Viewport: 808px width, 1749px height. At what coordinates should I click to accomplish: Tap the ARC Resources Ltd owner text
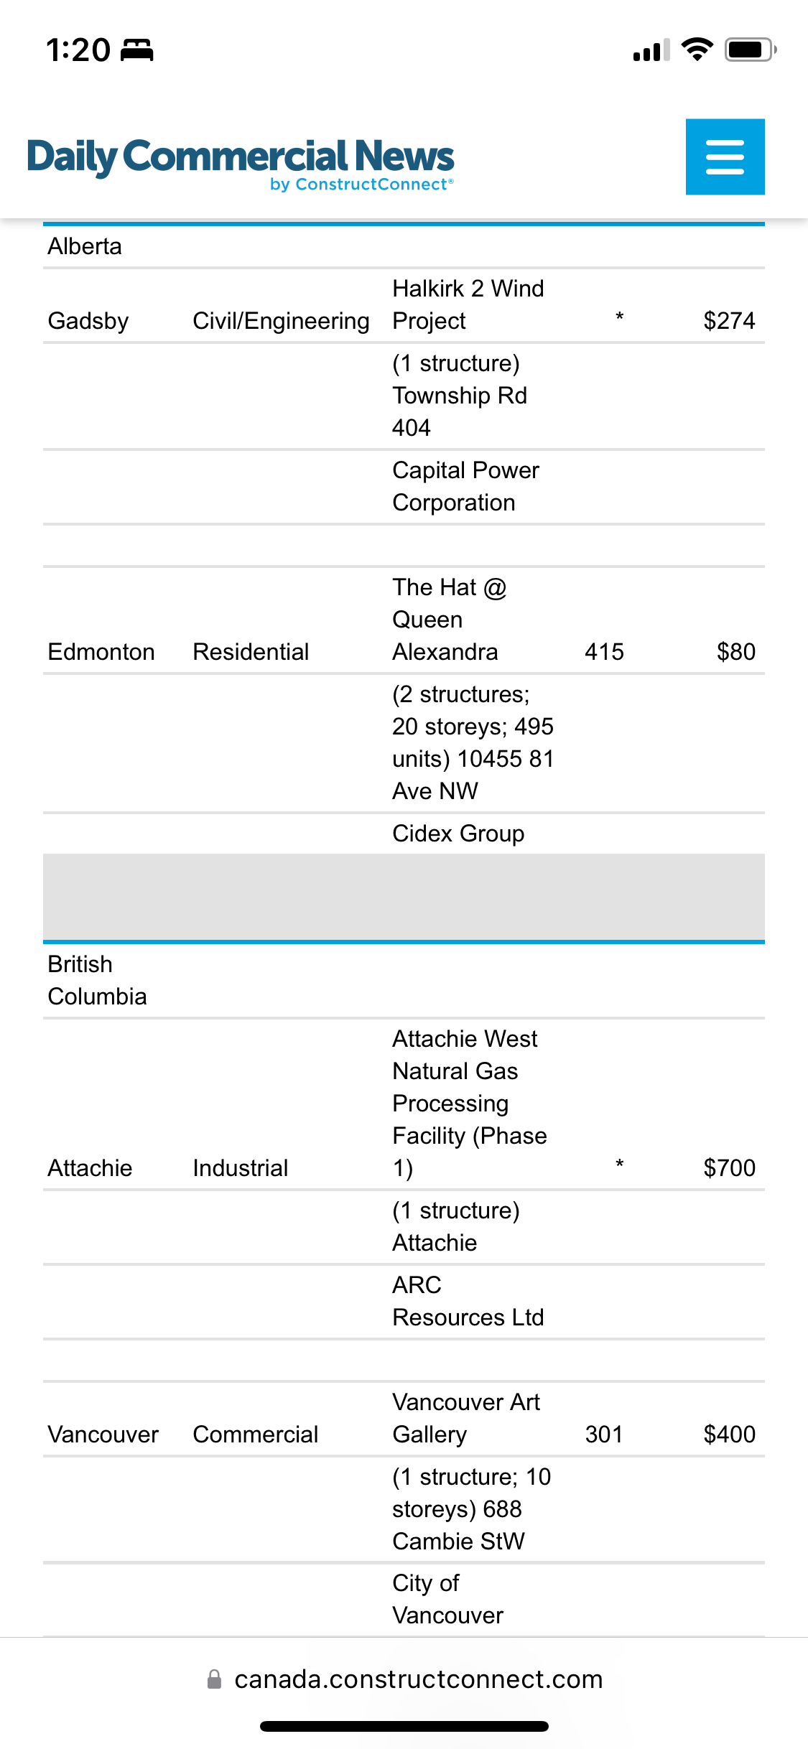coord(468,1301)
